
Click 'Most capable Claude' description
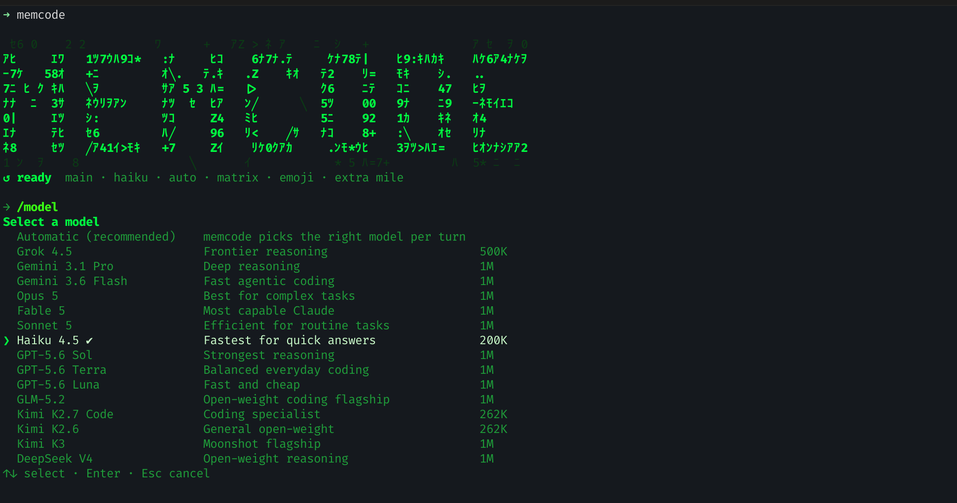point(269,311)
